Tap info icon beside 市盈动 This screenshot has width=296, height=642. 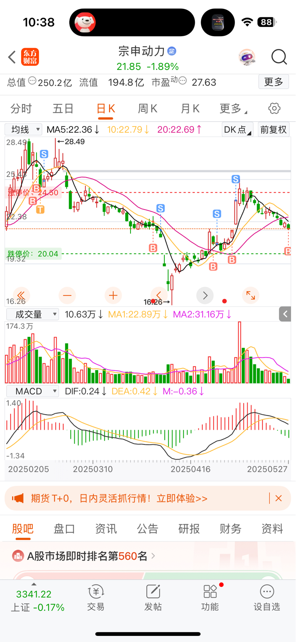click(182, 81)
